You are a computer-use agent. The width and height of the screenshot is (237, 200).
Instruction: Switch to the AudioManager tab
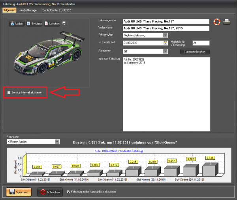click(x=29, y=10)
